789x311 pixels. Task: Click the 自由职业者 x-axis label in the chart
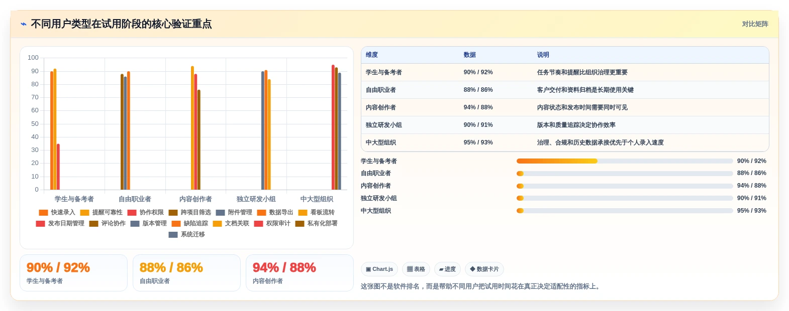pyautogui.click(x=135, y=199)
